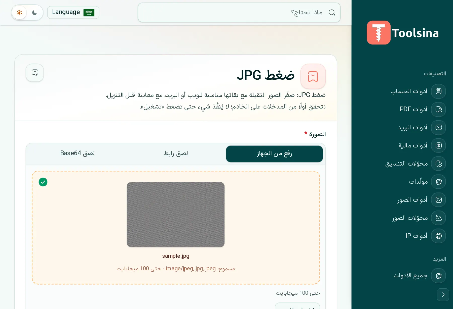
Task: Click the search magnifier icon
Action: coord(332,12)
